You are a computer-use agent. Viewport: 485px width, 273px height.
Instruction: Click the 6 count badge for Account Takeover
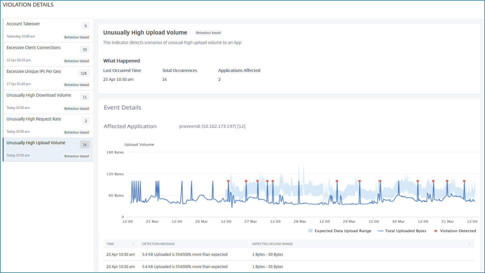tap(86, 26)
